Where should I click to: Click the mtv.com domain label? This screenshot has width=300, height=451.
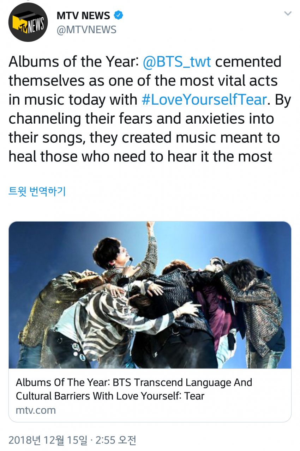[x=36, y=410]
